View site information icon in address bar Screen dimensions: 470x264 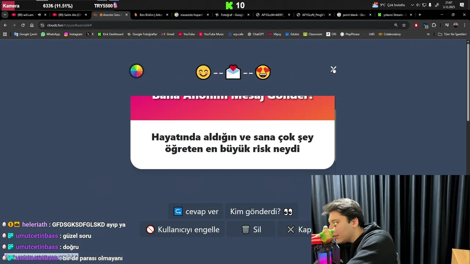(42, 25)
